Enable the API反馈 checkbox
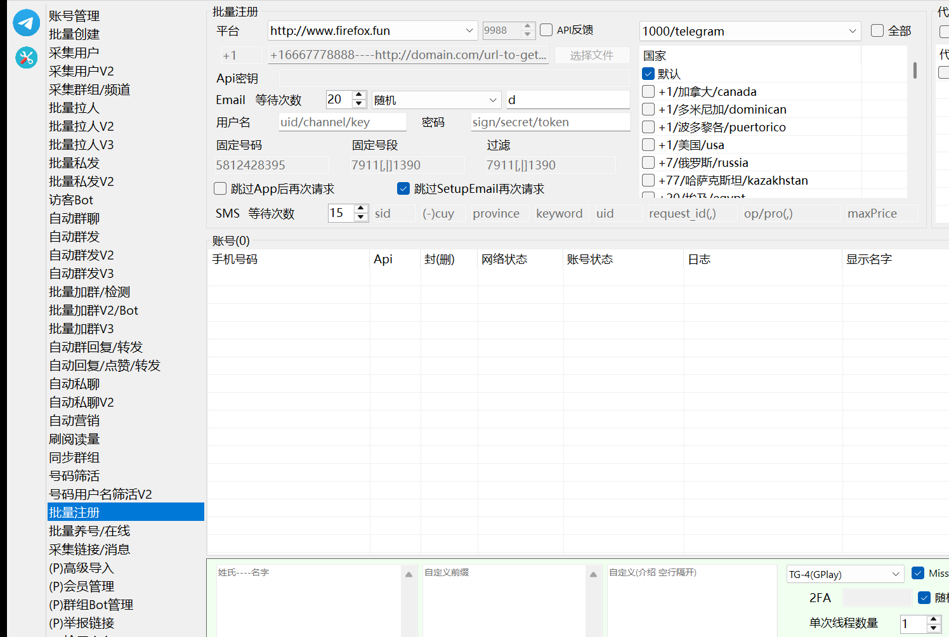Screen dimensions: 949x637 pos(546,30)
